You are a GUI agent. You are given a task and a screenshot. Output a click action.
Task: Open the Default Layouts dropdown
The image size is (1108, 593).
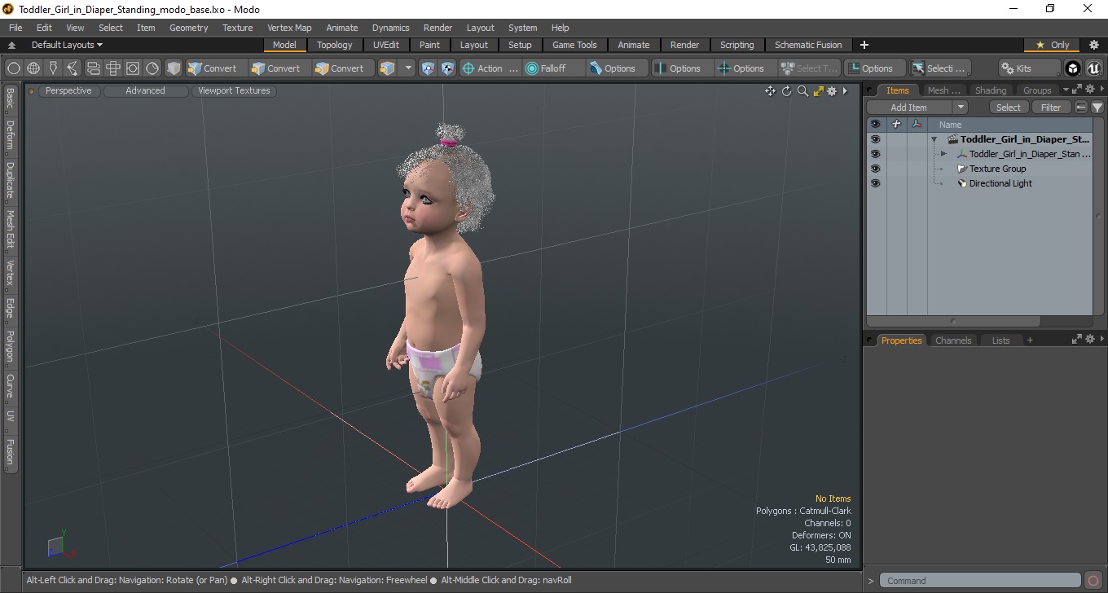[x=67, y=45]
